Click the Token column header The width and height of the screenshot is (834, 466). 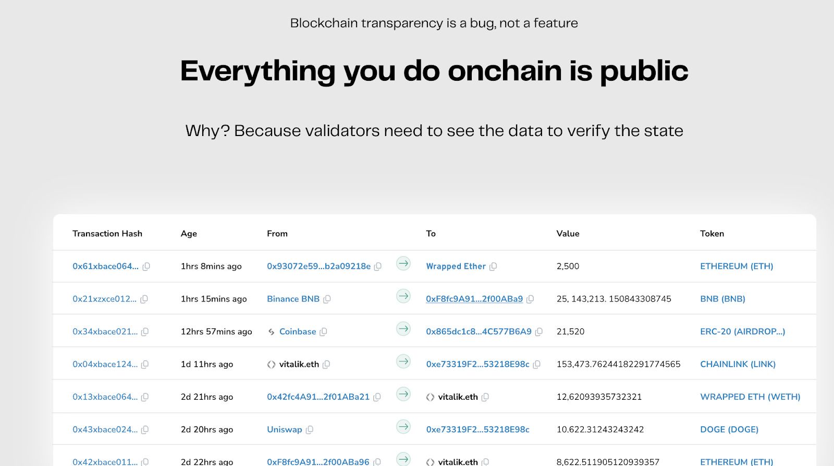pyautogui.click(x=712, y=234)
